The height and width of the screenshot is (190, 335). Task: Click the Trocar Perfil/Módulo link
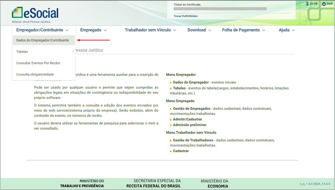pos(185,16)
